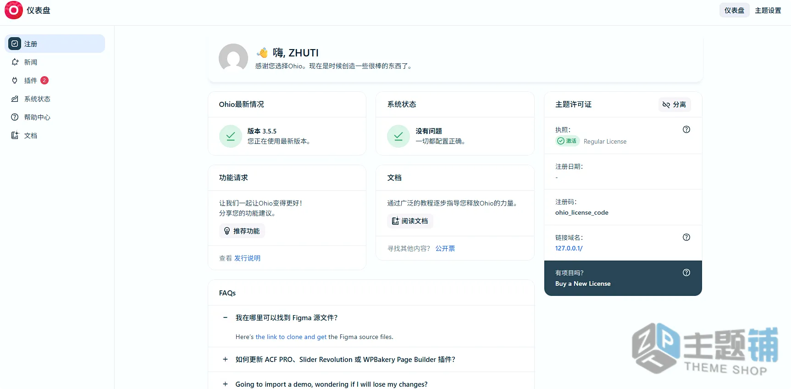Image resolution: width=791 pixels, height=389 pixels.
Task: Open the 发行说明 release notes link
Action: (x=247, y=258)
